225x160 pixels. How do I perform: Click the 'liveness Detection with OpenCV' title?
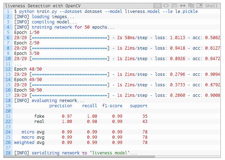point(43,6)
